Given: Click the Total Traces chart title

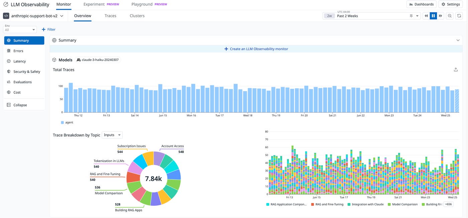Looking at the screenshot, I should click(64, 70).
